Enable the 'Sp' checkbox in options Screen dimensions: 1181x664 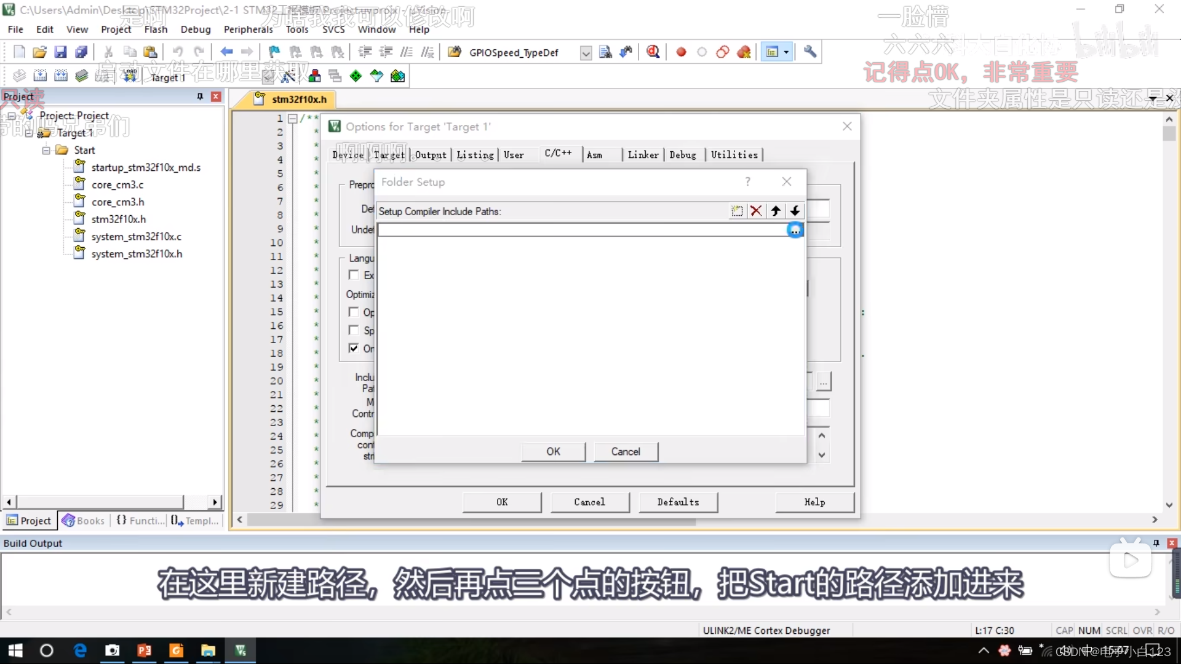pos(354,330)
